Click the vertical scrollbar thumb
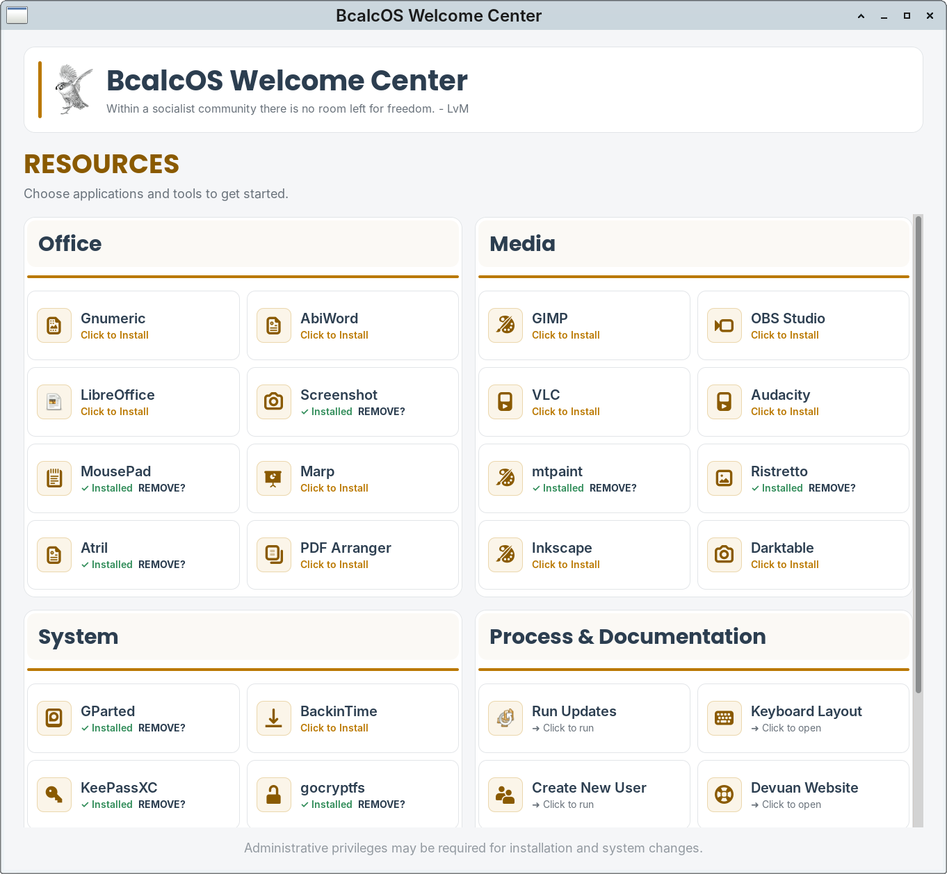 tap(918, 455)
